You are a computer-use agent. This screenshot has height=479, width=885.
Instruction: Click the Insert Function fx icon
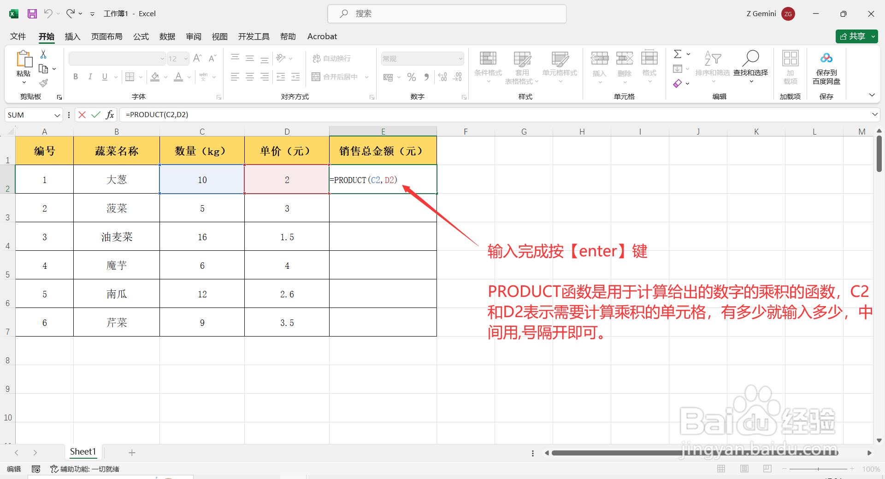110,114
